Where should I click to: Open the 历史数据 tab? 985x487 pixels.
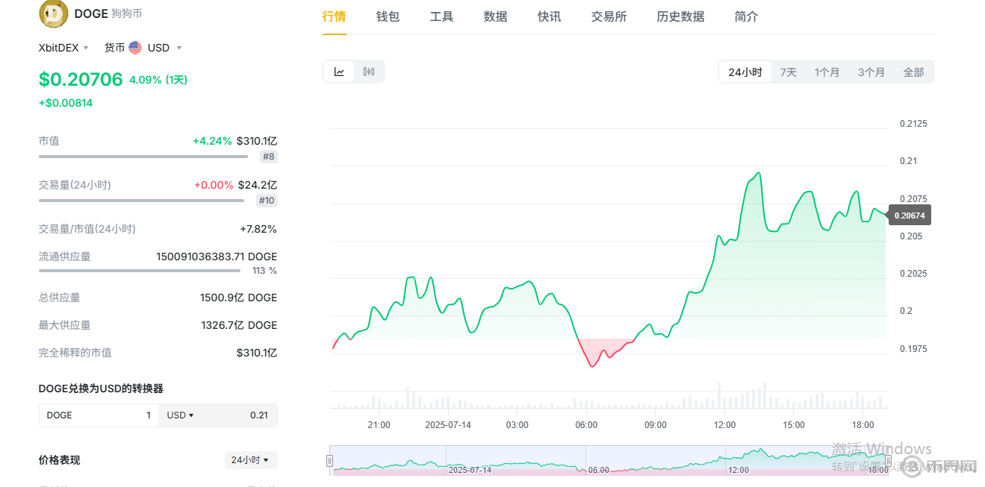point(680,16)
